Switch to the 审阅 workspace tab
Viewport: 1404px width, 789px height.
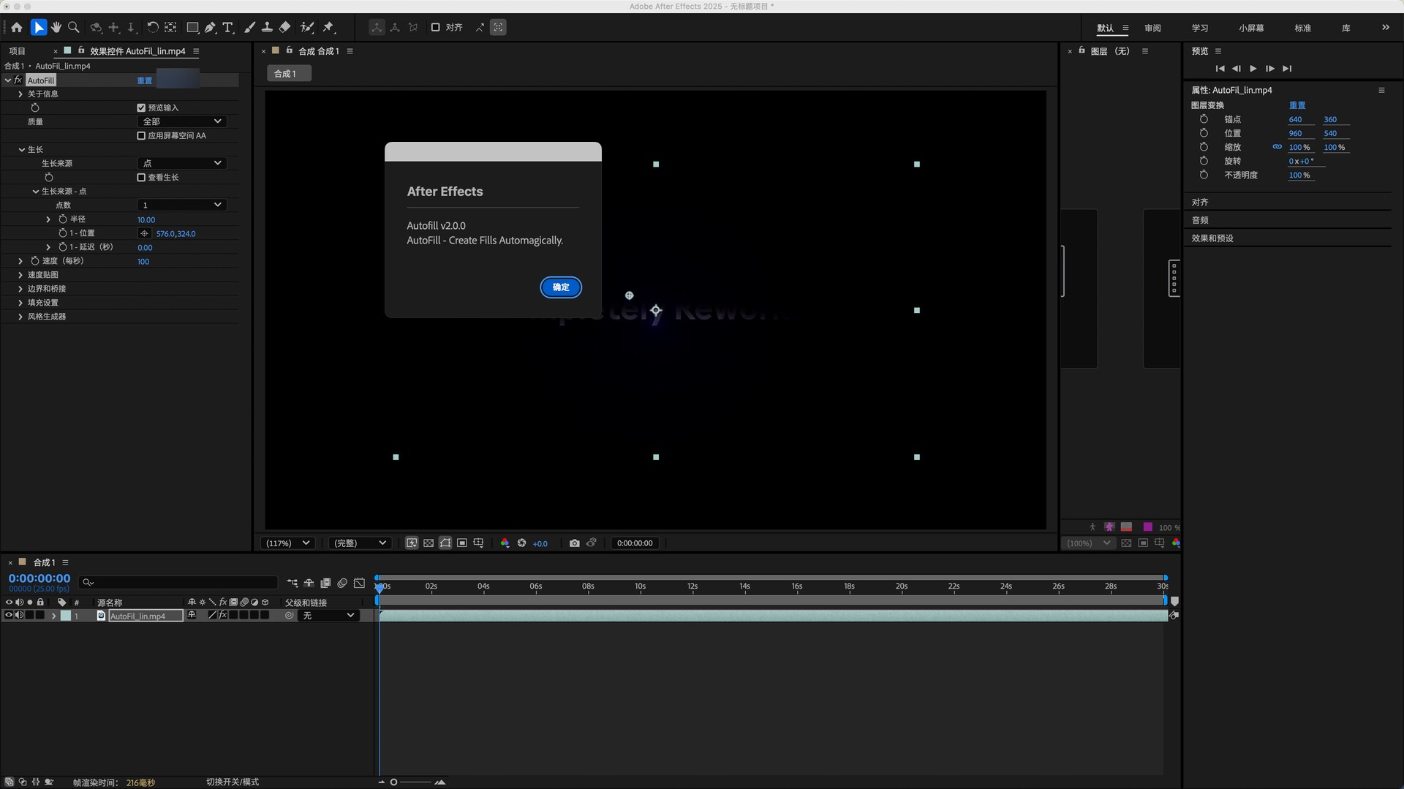tap(1152, 28)
